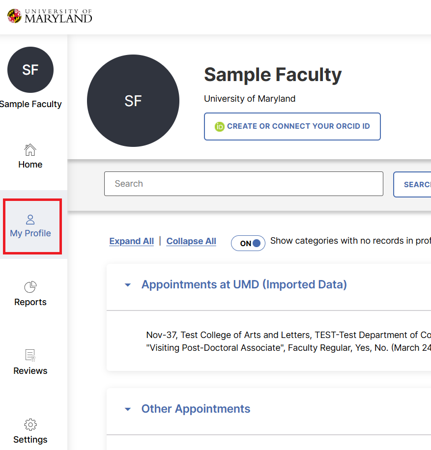Select the My Profile person icon
431x450 pixels.
pos(30,220)
